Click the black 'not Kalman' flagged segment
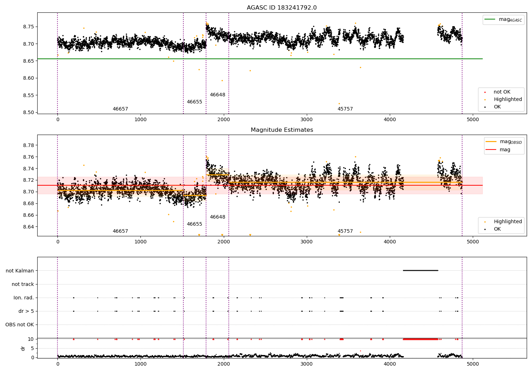This screenshot has height=372, width=532. click(421, 270)
